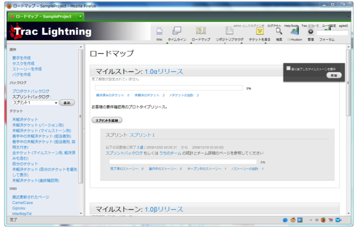Open 最近更新されたページ wiki link
Viewport: 359px width, 232px height.
31,197
